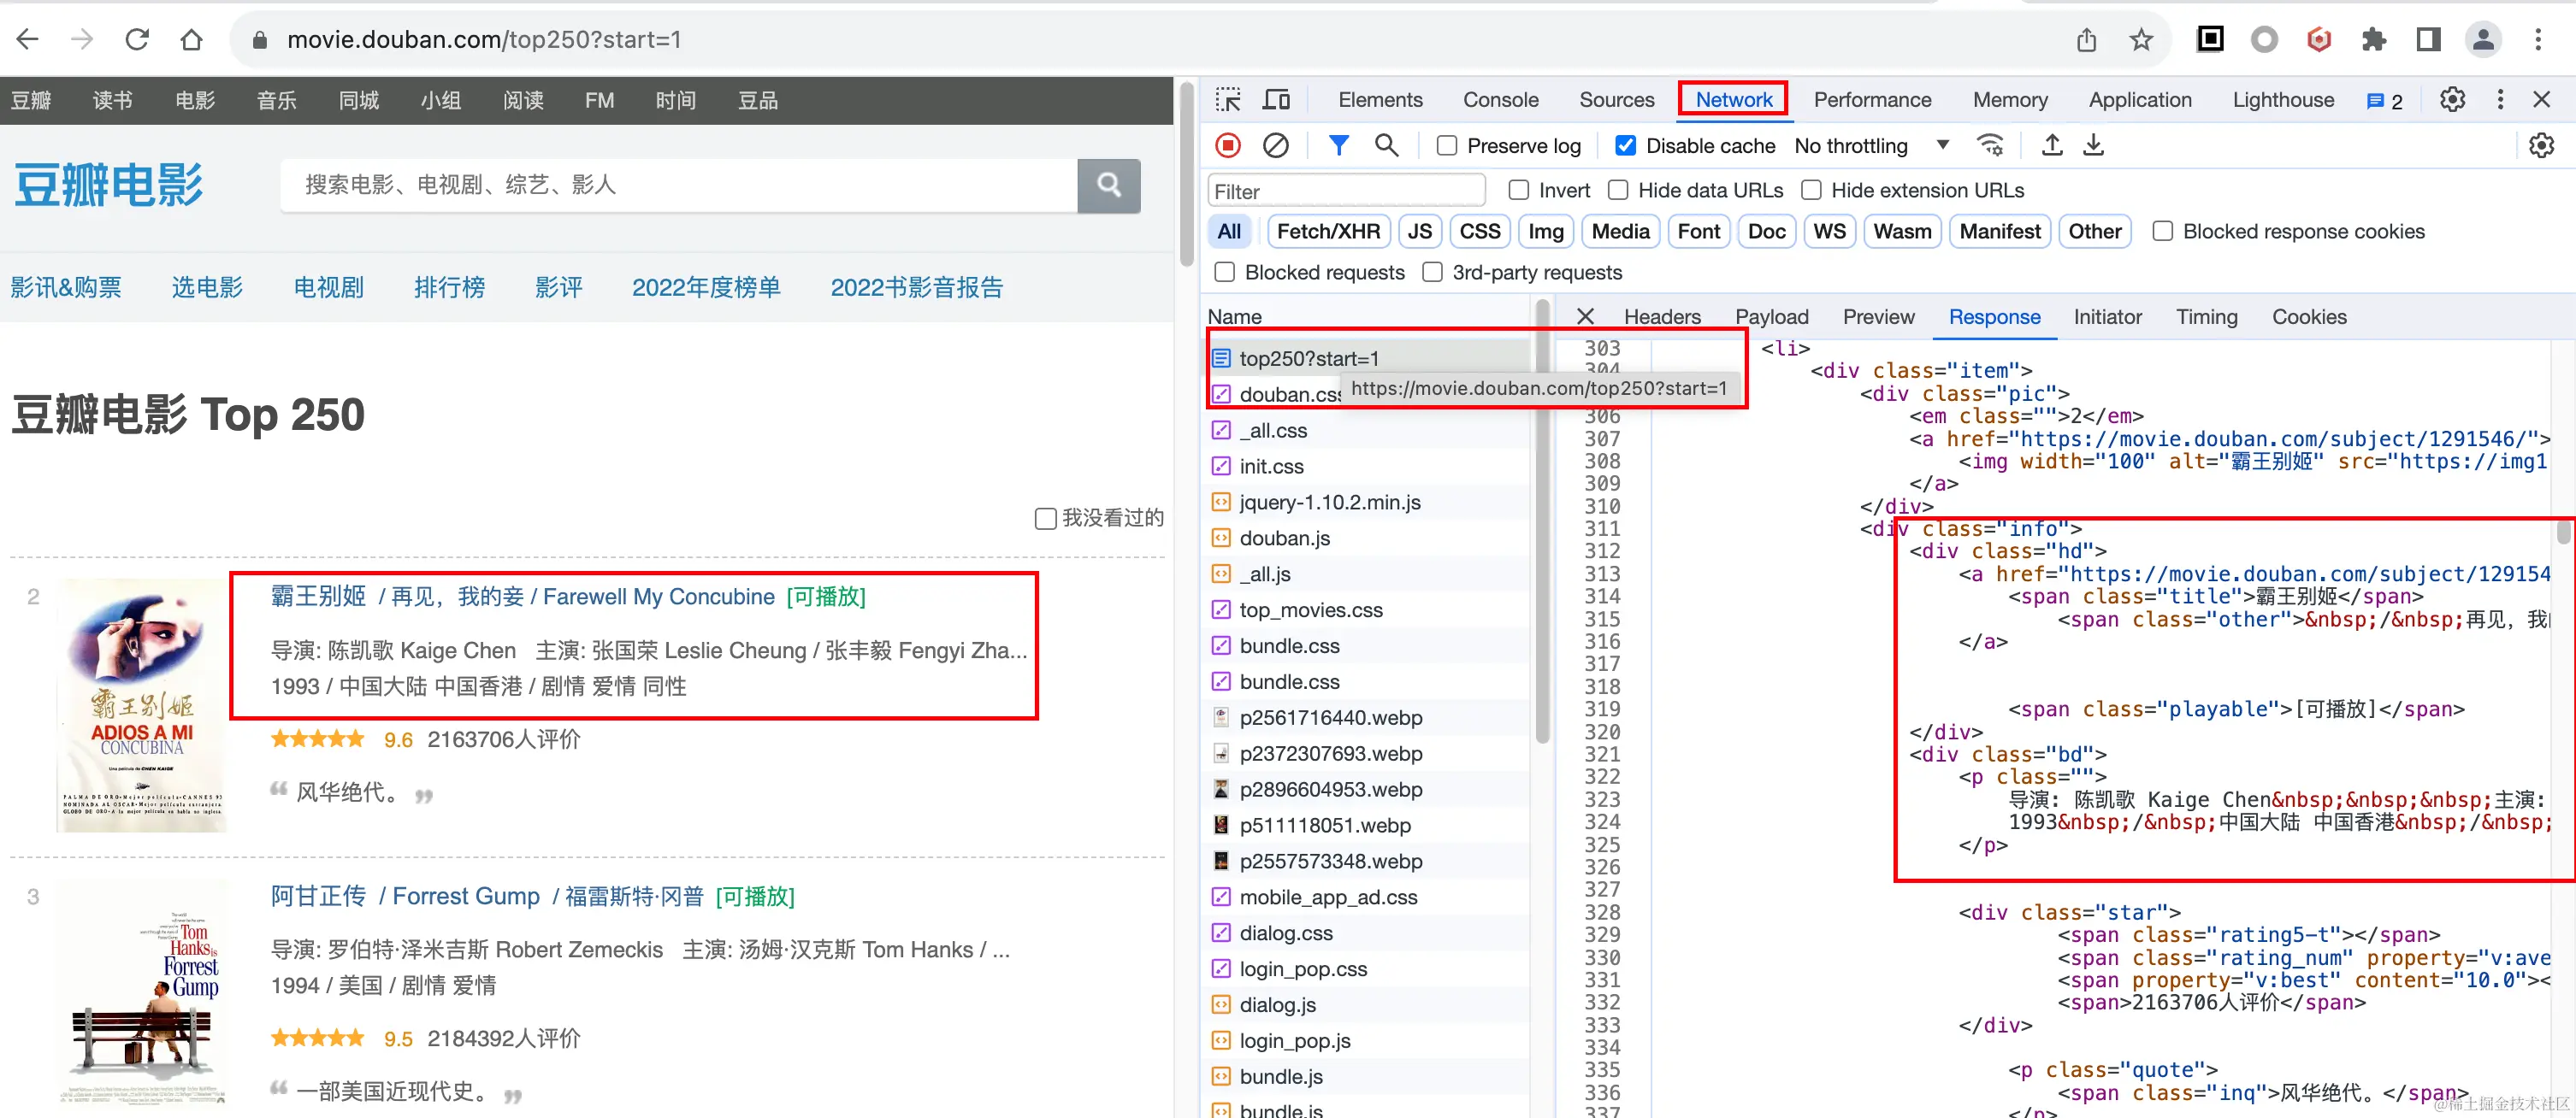Open Network panel settings gear
Image resolution: width=2576 pixels, height=1118 pixels.
coord(2541,146)
